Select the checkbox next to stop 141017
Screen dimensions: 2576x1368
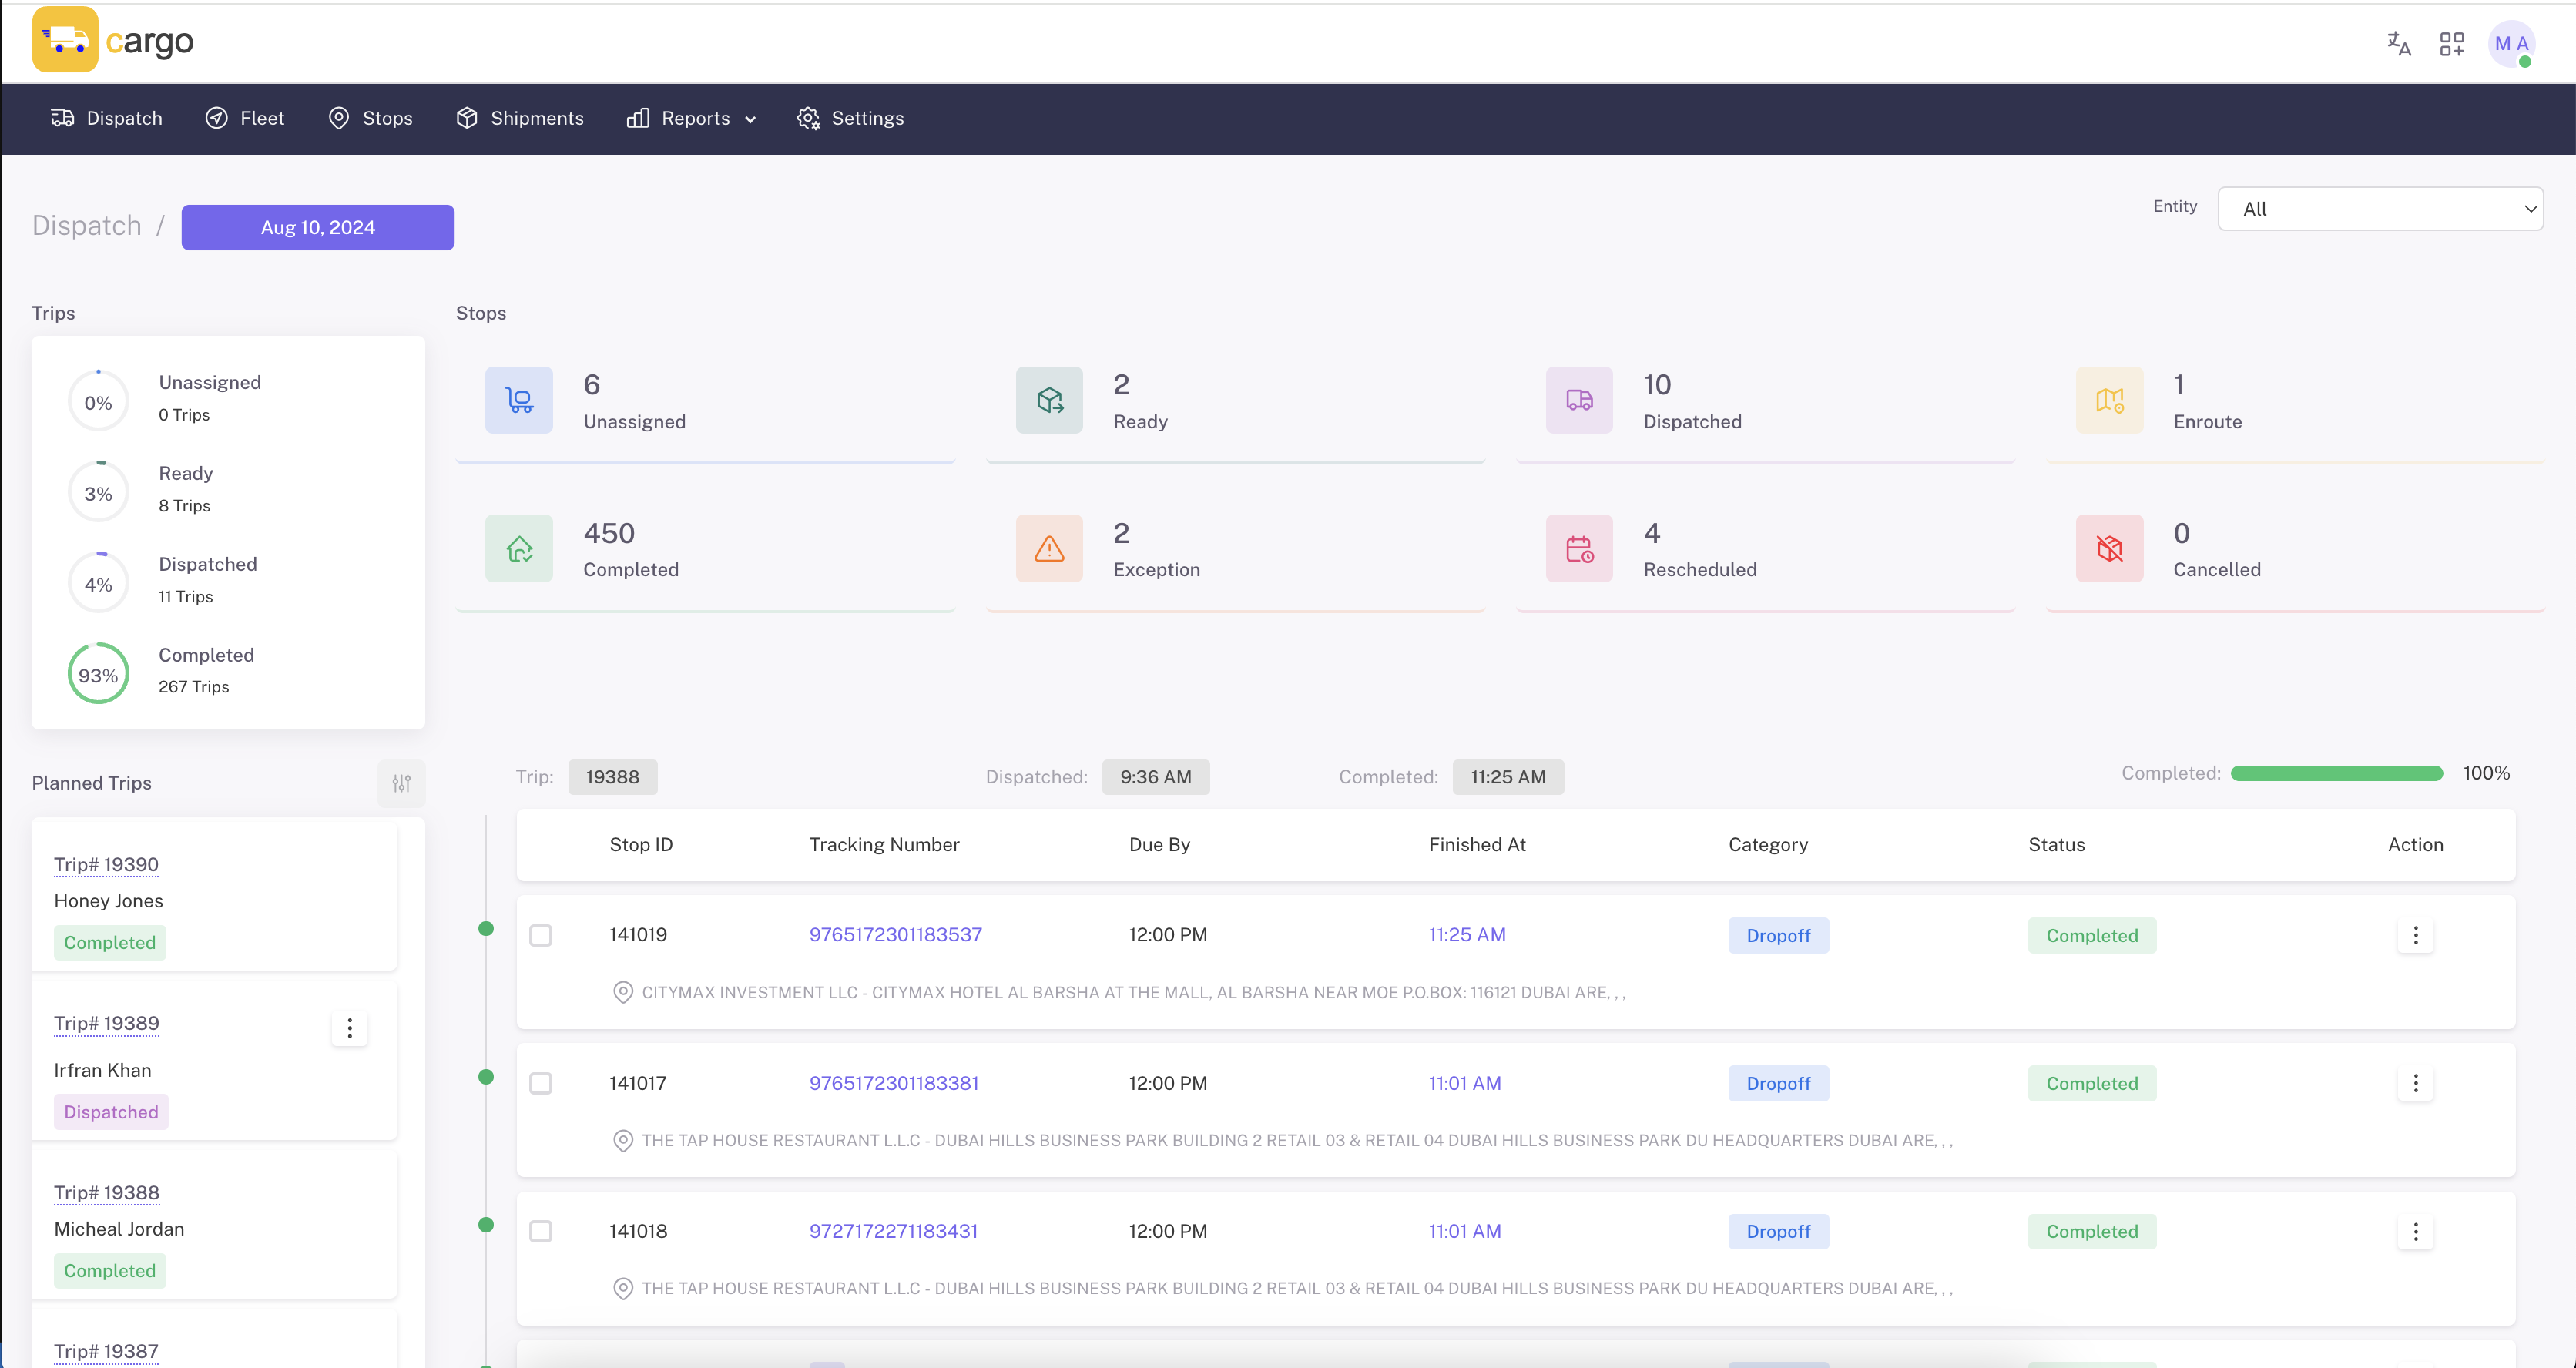[541, 1083]
